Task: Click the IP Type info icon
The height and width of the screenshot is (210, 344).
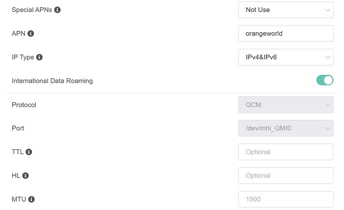Action: (x=40, y=57)
